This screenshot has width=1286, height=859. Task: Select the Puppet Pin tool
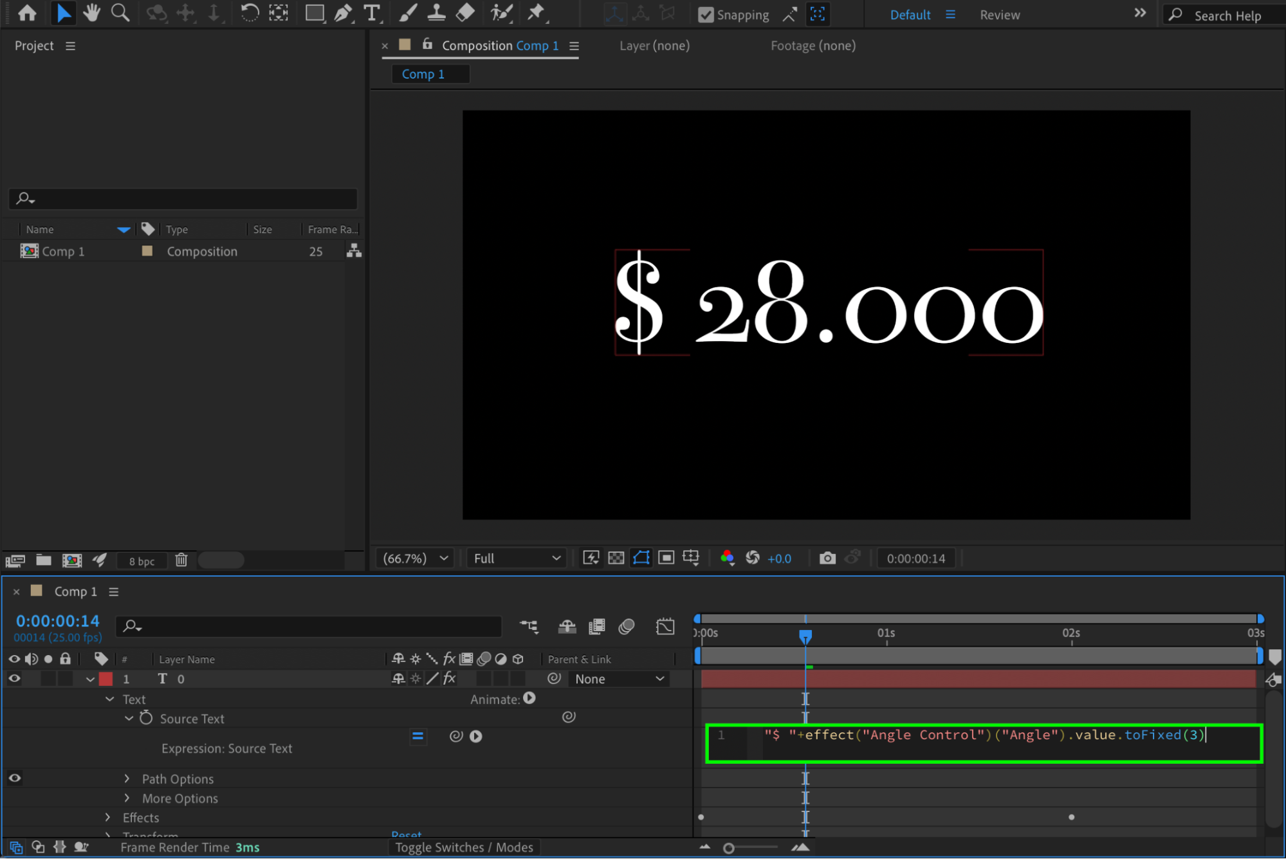click(535, 13)
